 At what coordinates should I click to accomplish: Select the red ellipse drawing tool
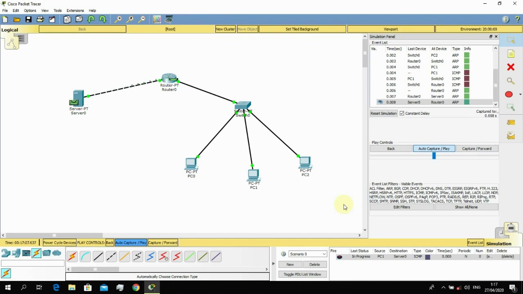click(x=509, y=94)
